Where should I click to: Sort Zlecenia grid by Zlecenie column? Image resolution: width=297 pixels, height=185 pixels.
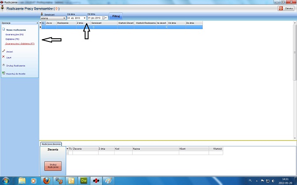point(85,149)
